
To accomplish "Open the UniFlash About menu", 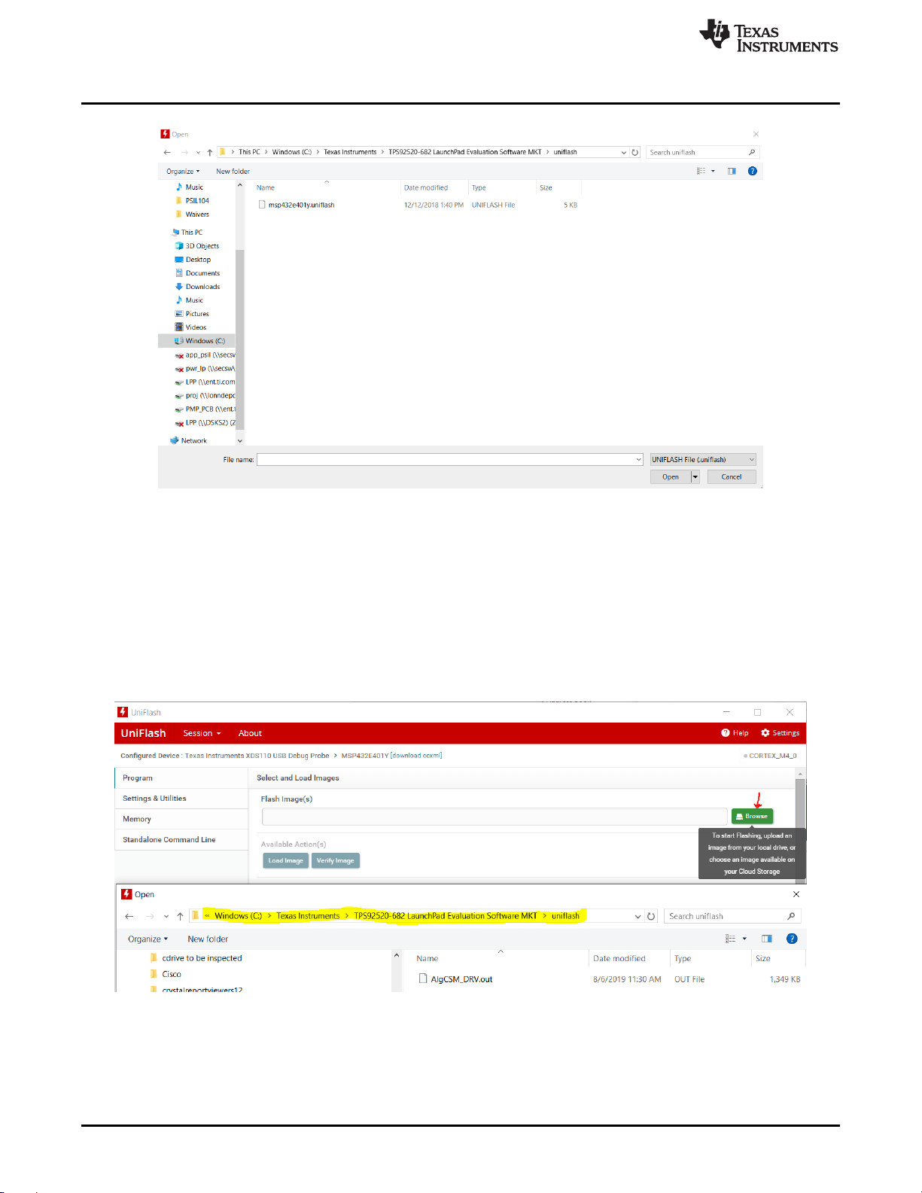I will click(x=250, y=733).
